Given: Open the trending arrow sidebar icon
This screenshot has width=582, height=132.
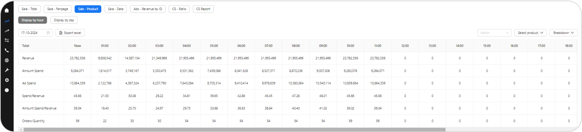Looking at the screenshot, I should coord(7,31).
